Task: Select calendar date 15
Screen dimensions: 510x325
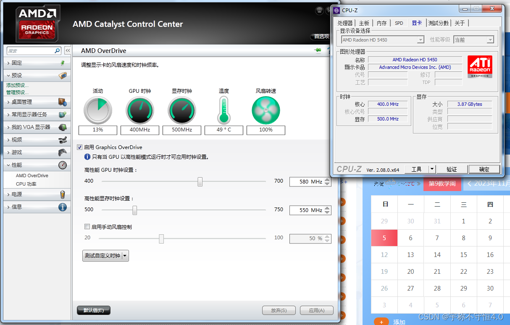Action: pos(463,255)
